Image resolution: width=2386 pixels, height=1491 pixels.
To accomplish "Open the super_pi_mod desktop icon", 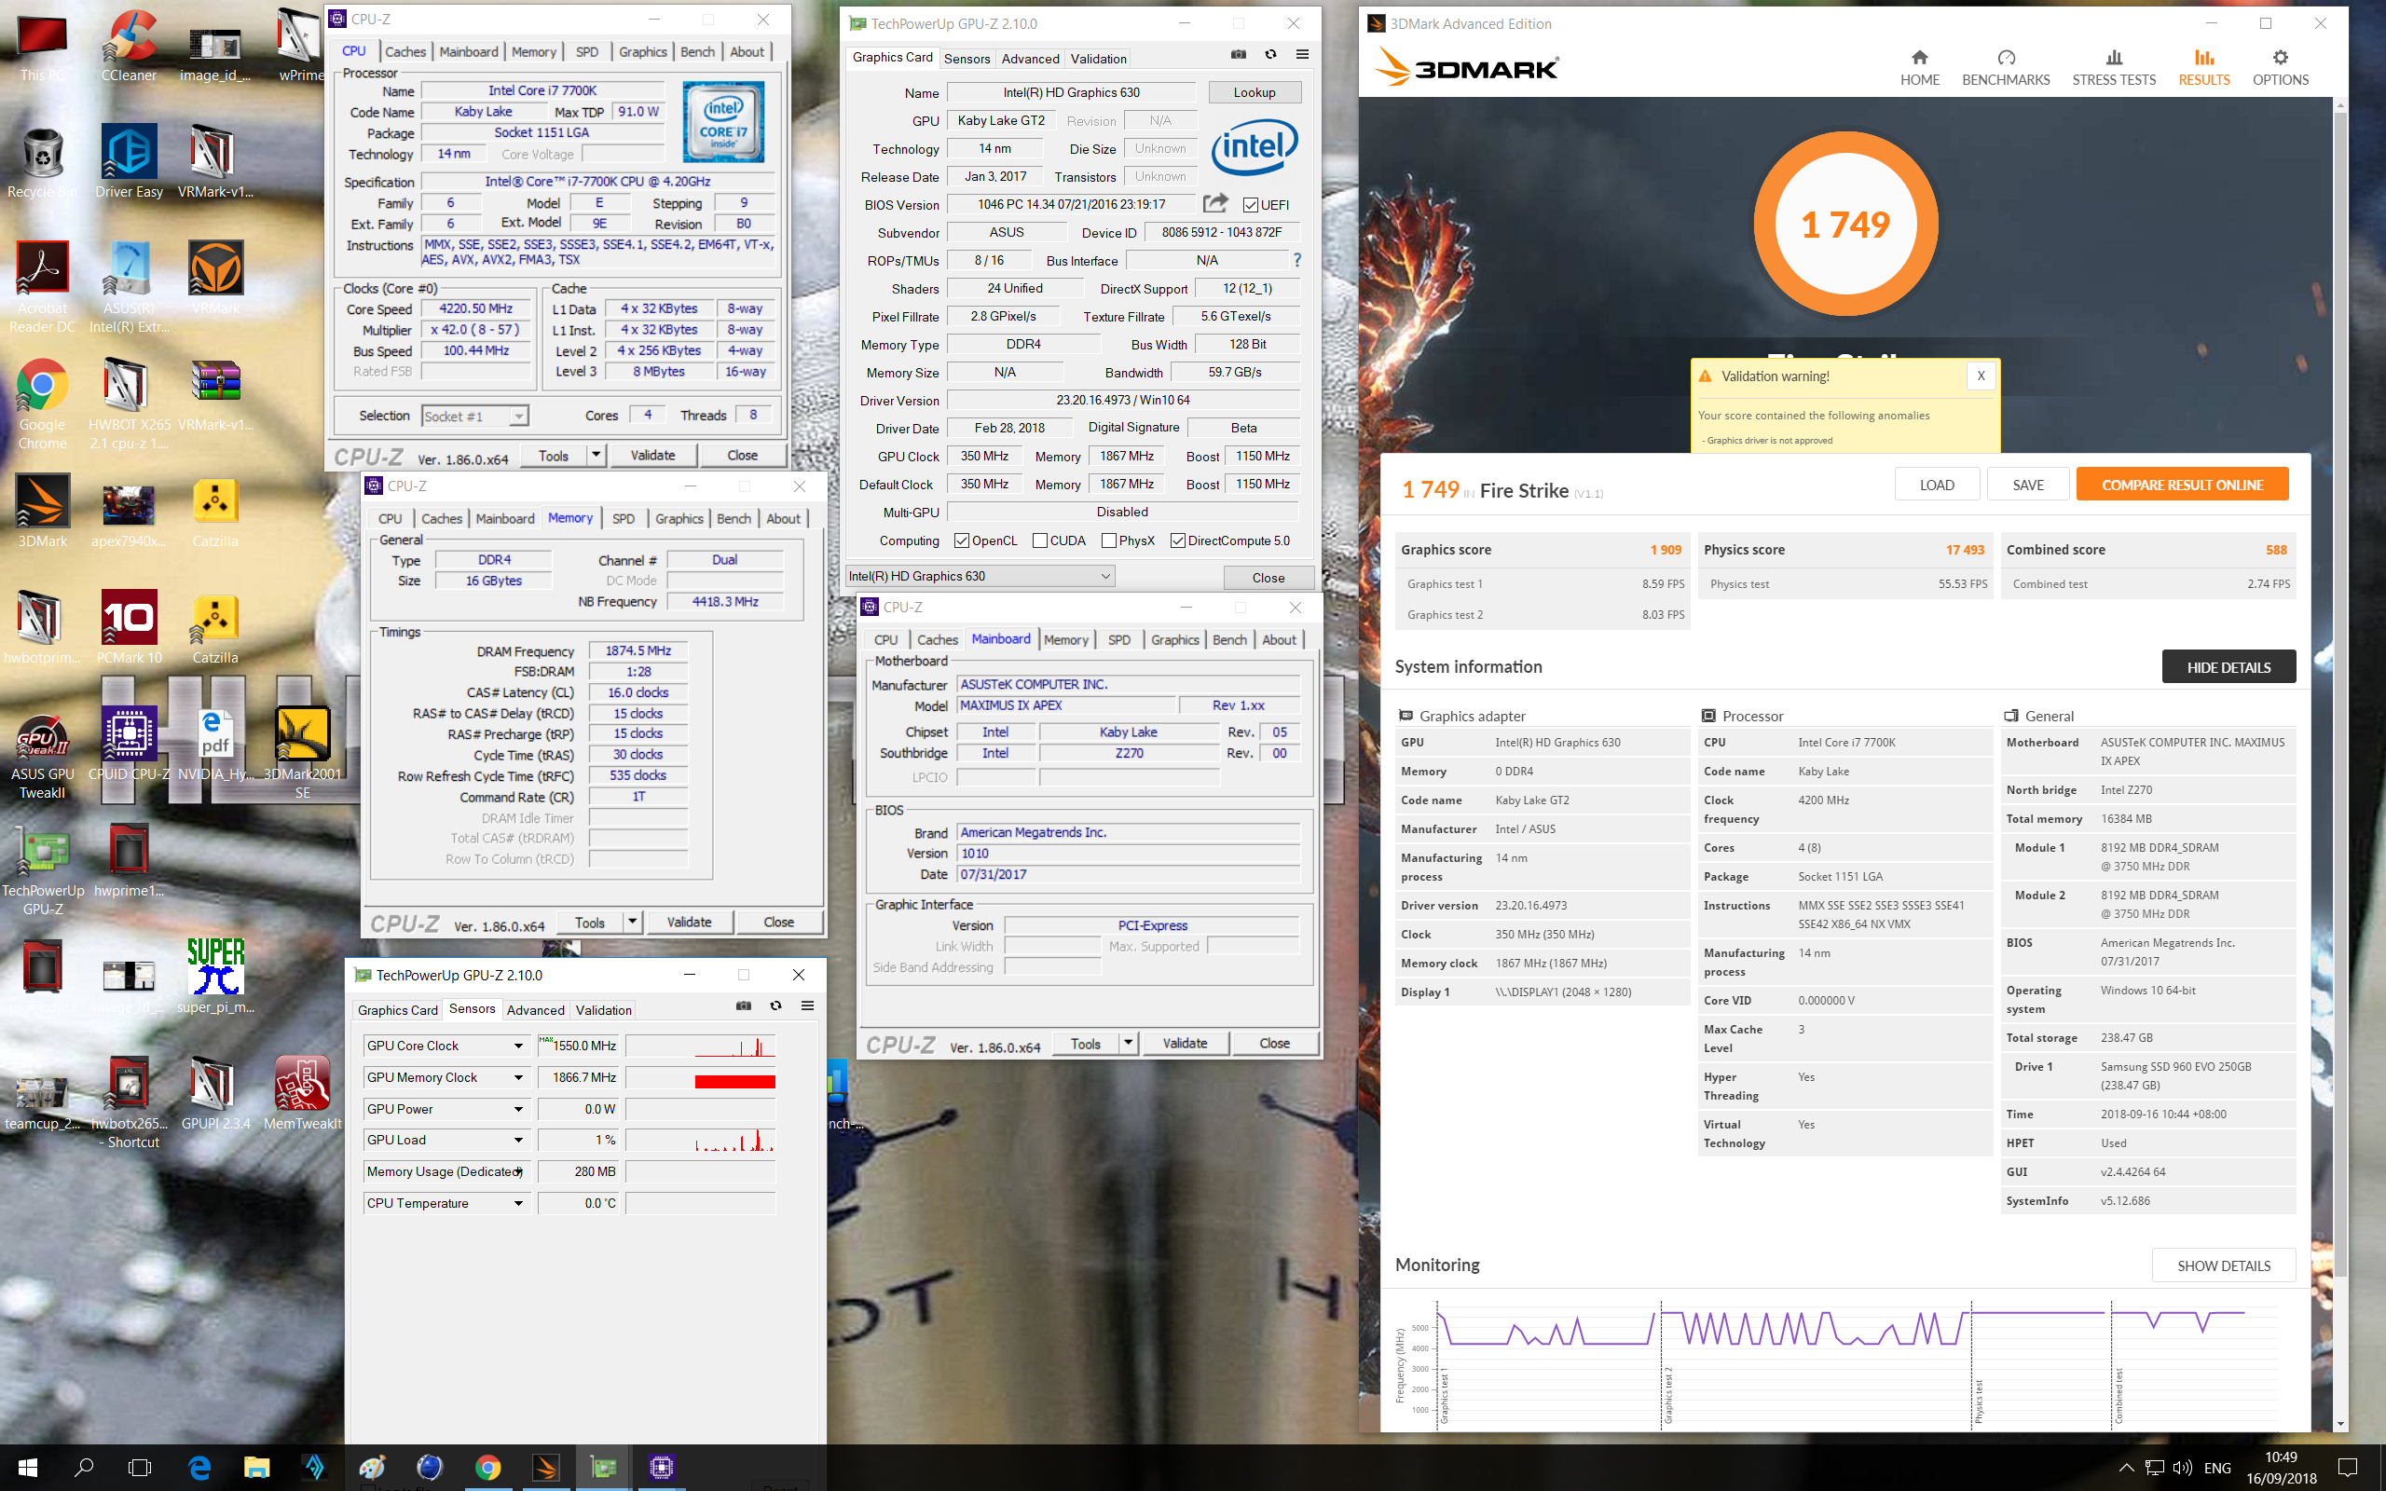I will coord(216,978).
